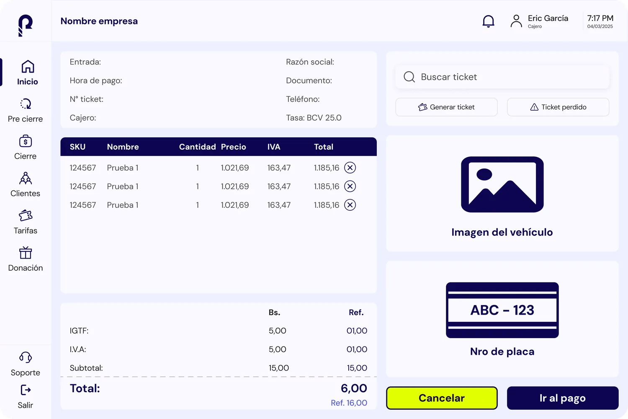This screenshot has width=628, height=419.
Task: Click the Ticket perdido button
Action: click(x=558, y=107)
